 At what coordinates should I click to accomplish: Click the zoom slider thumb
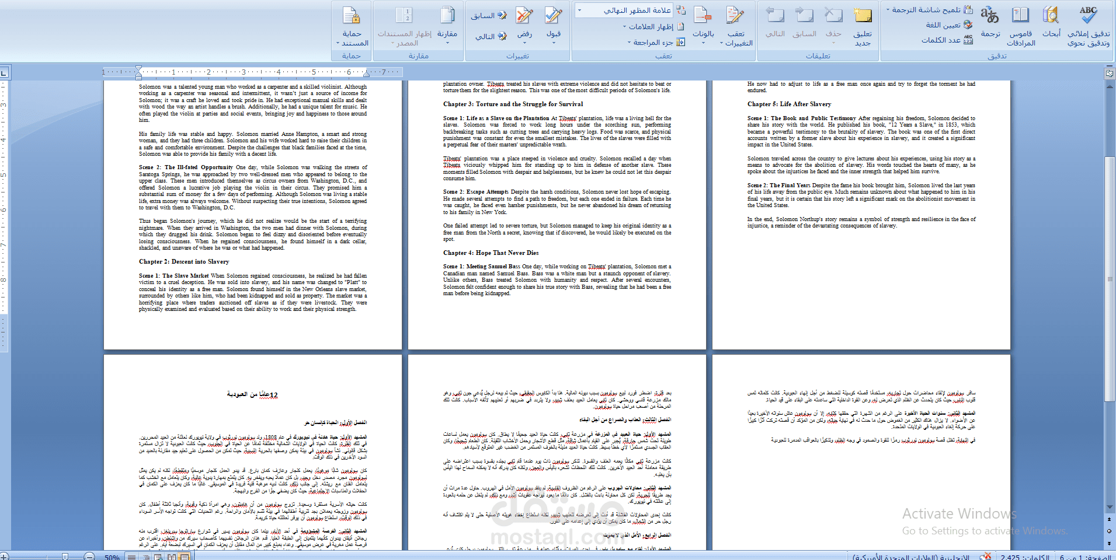pyautogui.click(x=65, y=556)
